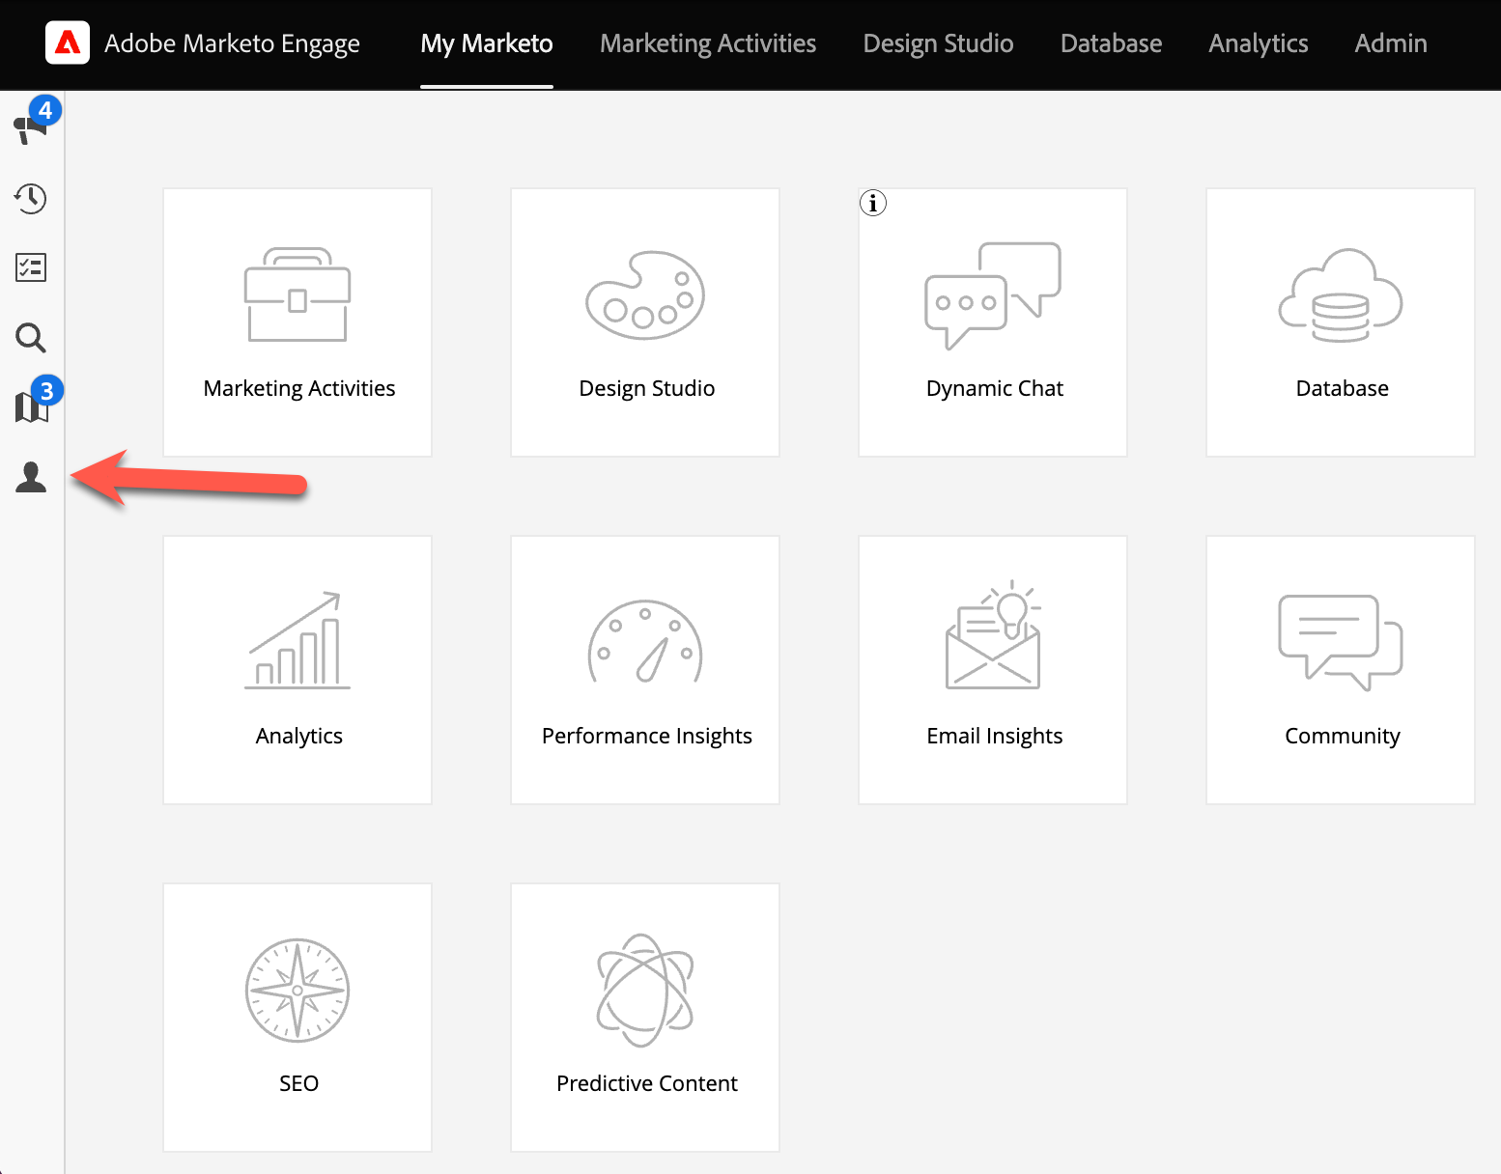Open the announcements megaphone icon in the sidebar
The image size is (1501, 1174).
(29, 129)
